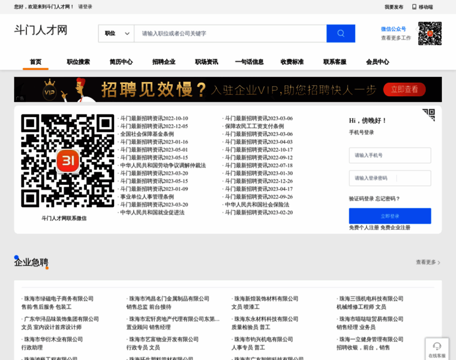Open company 珠海一立健身管理有限公司
456x360 pixels.
click(371, 340)
